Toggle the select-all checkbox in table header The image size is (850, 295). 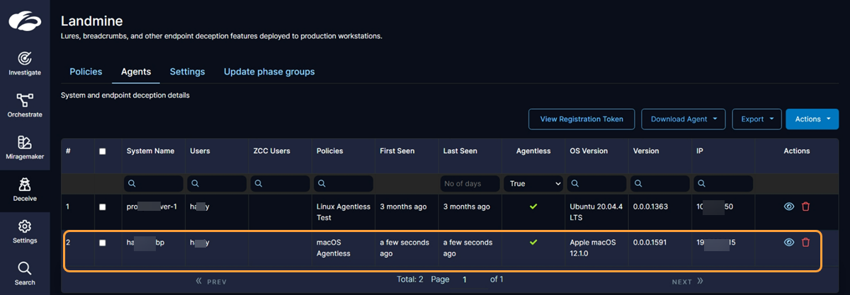click(x=103, y=151)
